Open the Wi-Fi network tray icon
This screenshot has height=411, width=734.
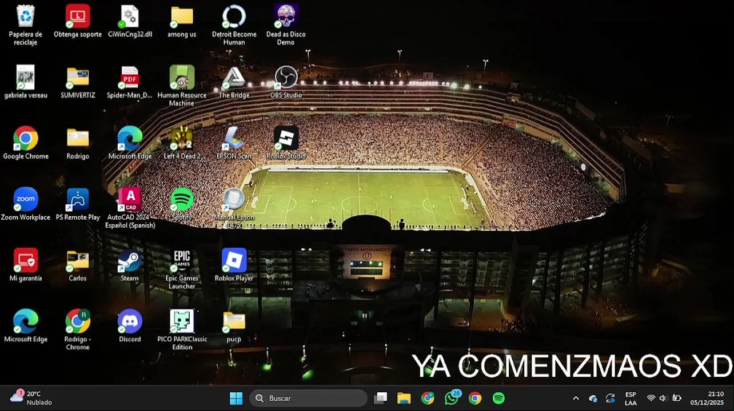[651, 398]
